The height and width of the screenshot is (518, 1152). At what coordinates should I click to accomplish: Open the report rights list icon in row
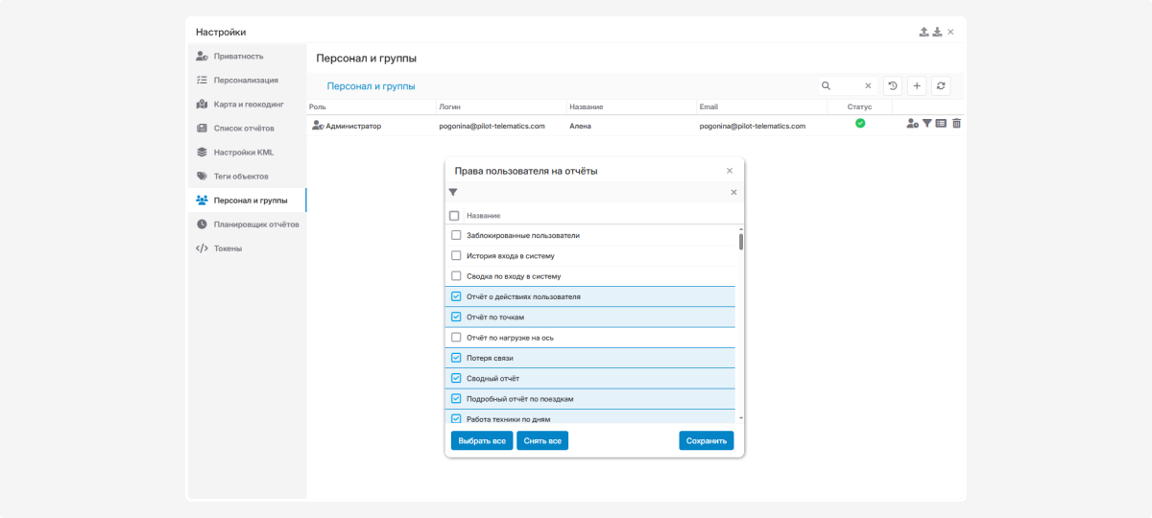(942, 124)
